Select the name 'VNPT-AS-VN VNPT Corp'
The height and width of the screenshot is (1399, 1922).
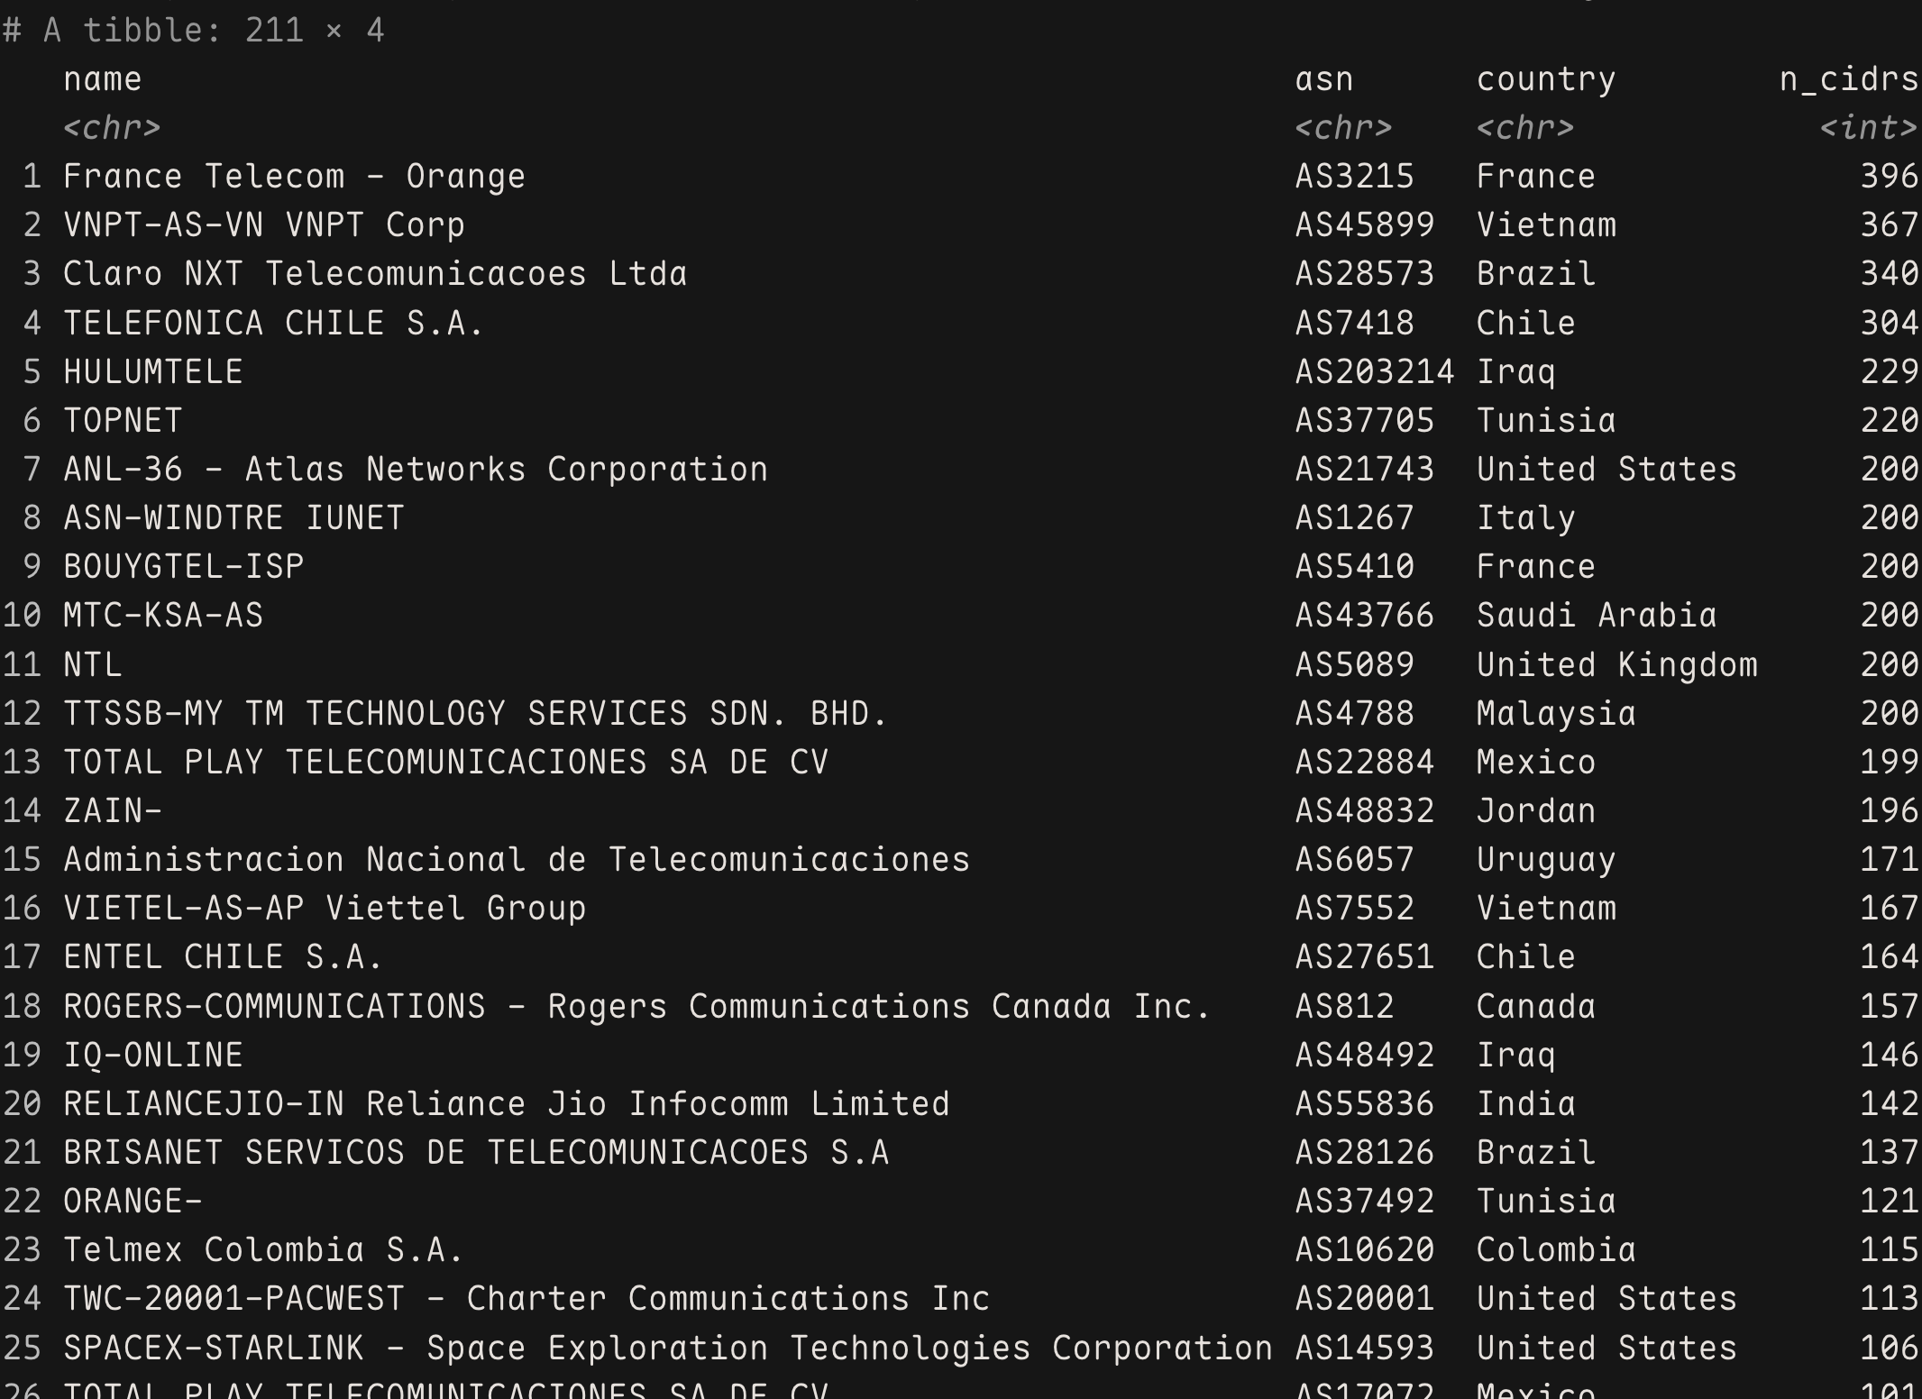(x=264, y=225)
